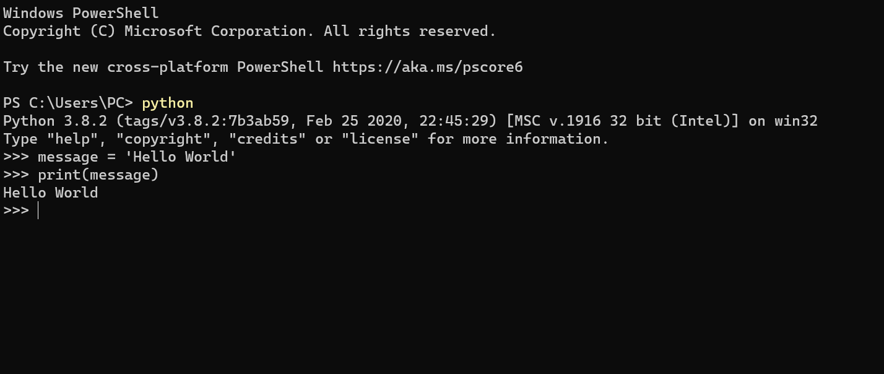This screenshot has width=884, height=374.
Task: Click the [MSC v.1916 32 bit (Intel)] text
Action: click(x=623, y=121)
